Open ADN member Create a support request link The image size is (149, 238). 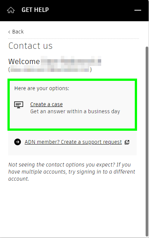tap(73, 142)
